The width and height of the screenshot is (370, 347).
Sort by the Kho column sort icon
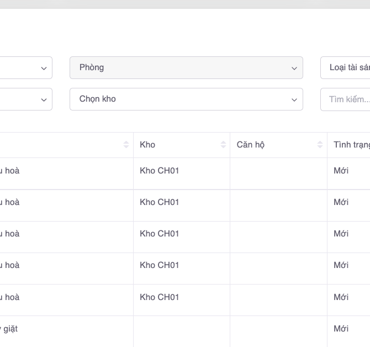point(223,145)
